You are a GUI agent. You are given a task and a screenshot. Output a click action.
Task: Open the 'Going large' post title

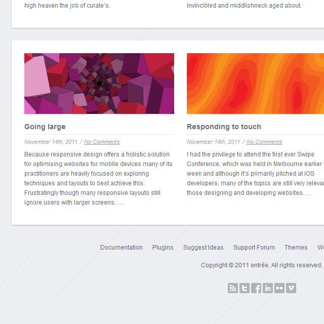click(x=45, y=127)
